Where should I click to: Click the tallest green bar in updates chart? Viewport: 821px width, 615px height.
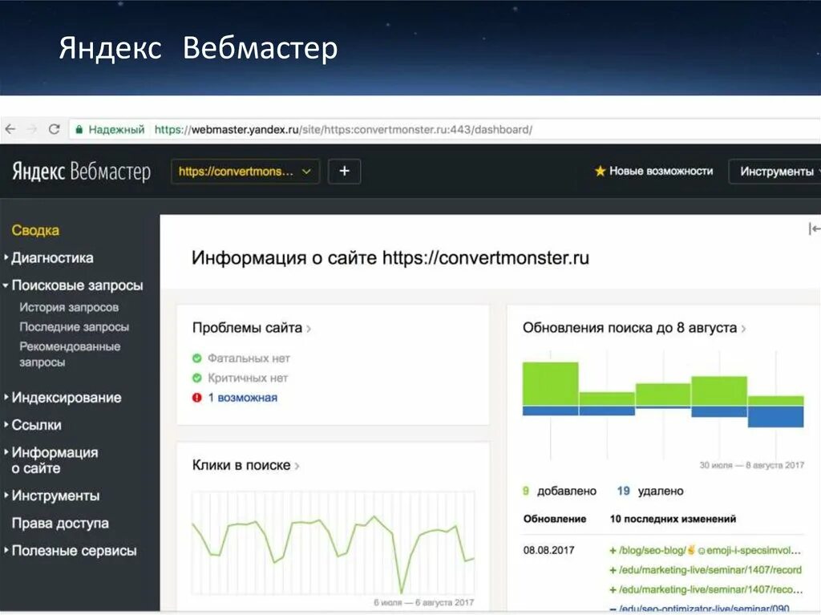[x=550, y=383]
